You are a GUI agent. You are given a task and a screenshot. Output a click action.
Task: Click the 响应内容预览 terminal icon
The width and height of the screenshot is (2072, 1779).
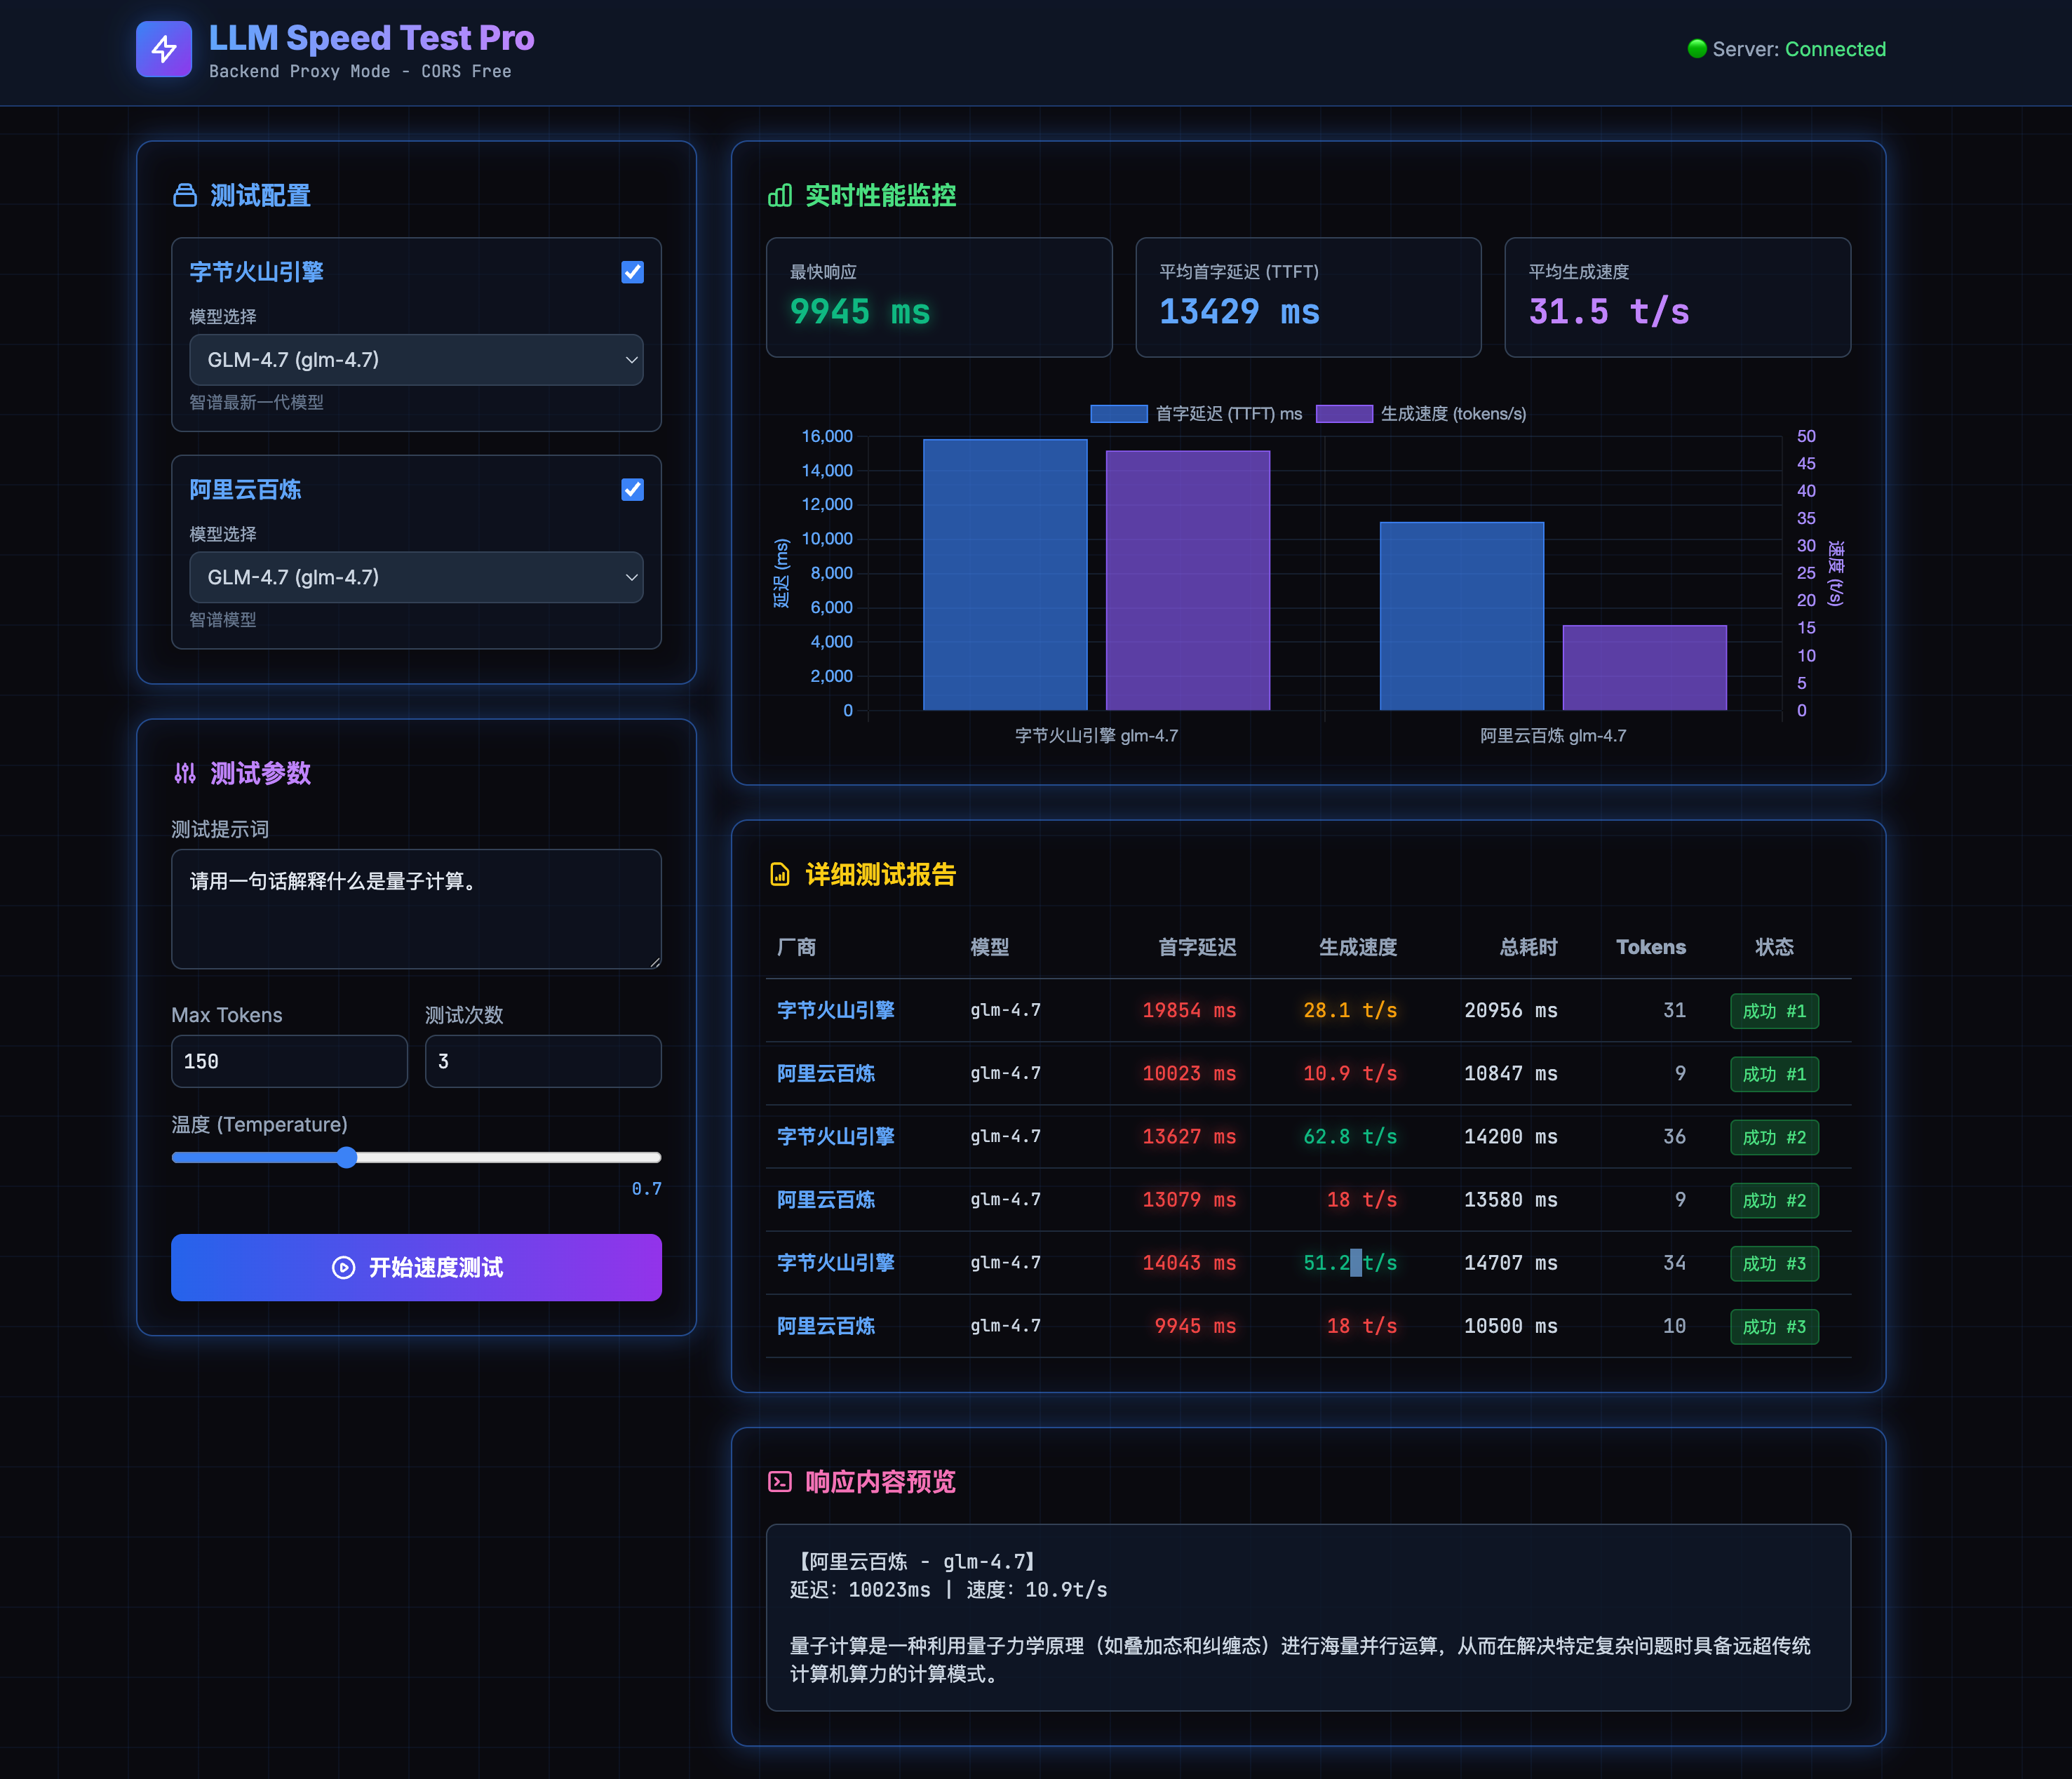pos(780,1482)
